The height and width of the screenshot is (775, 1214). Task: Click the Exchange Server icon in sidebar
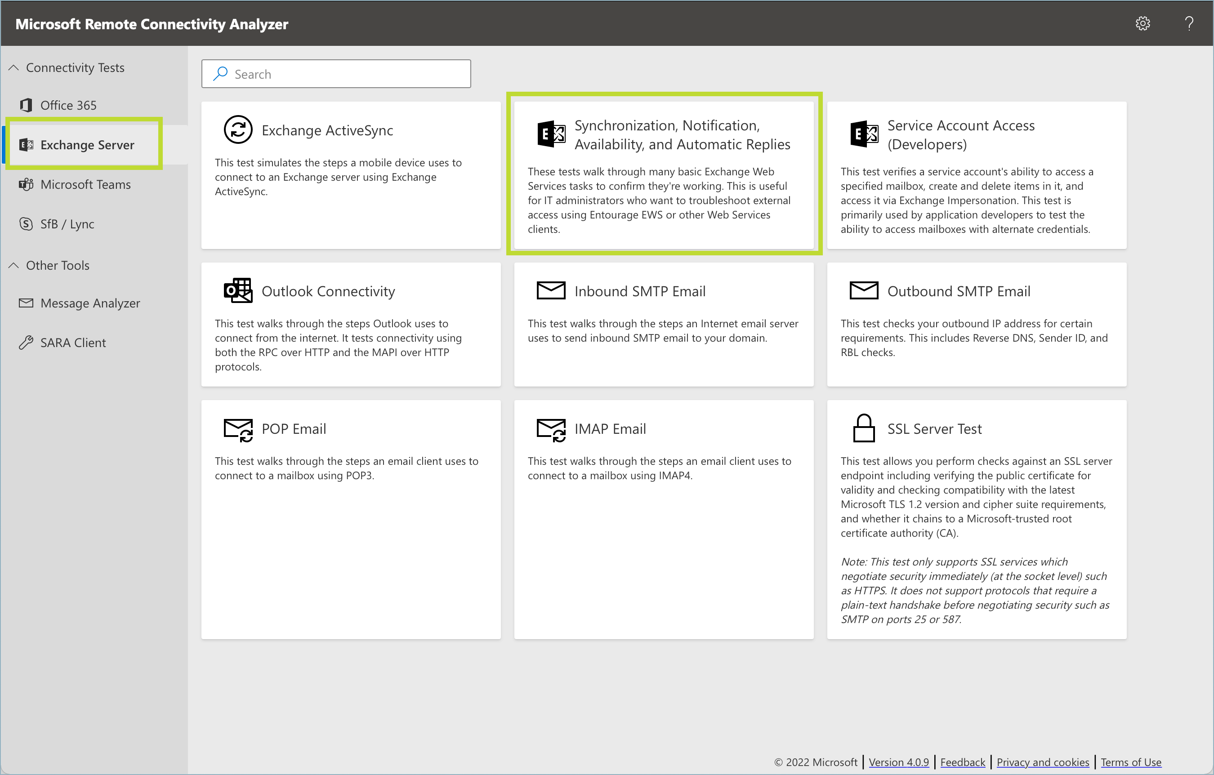point(26,145)
